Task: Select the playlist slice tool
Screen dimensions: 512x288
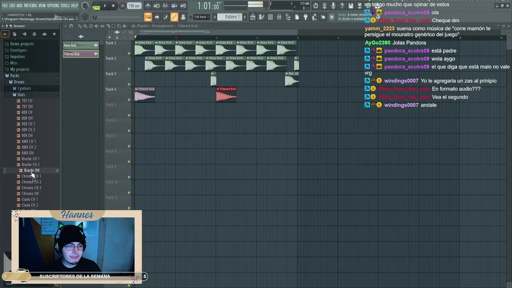Action: click(108, 26)
